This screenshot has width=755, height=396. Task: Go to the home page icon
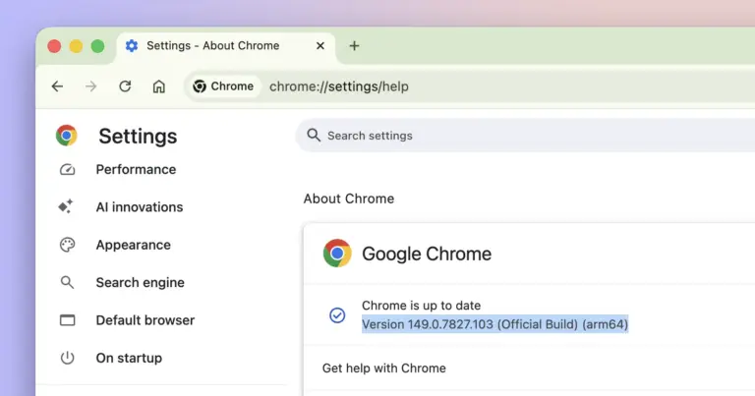(x=159, y=86)
